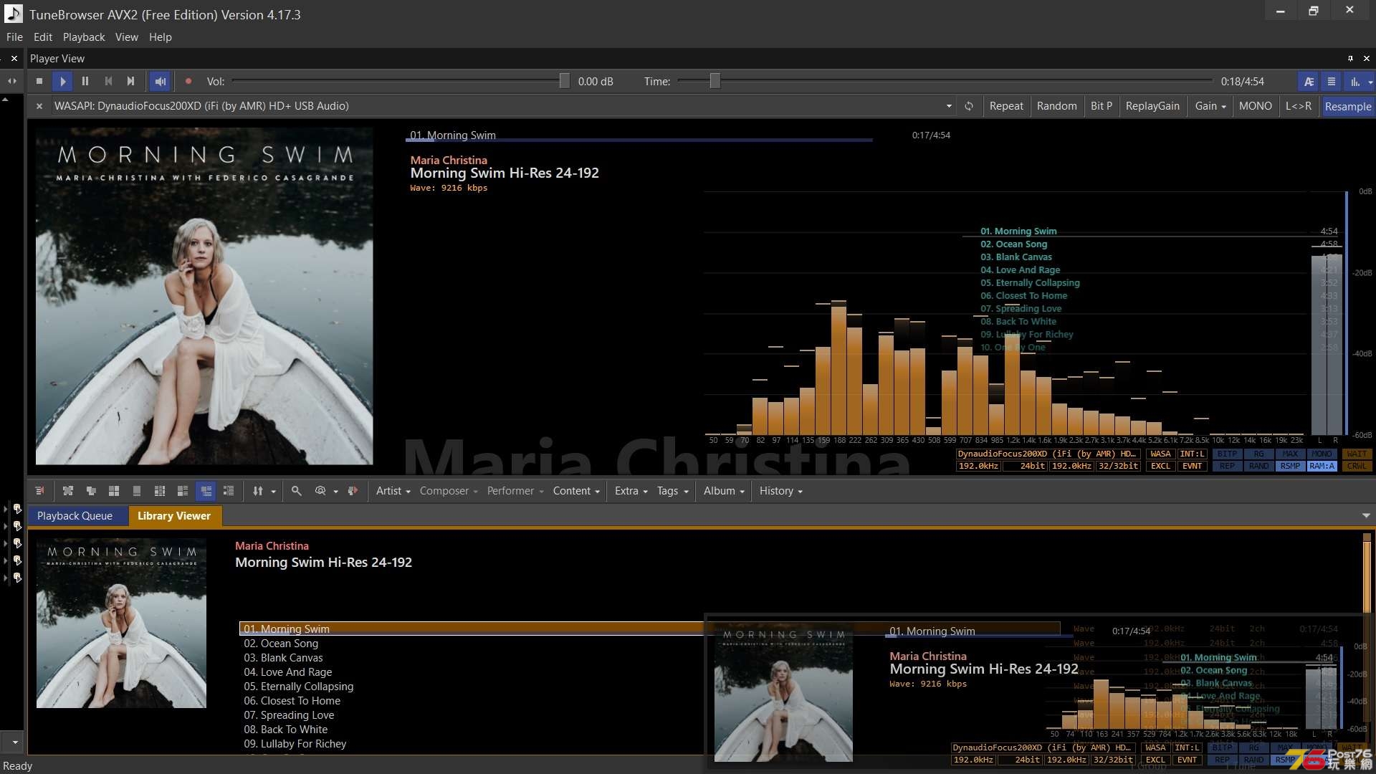The height and width of the screenshot is (774, 1376).
Task: Open the spectrum display options arrow
Action: pyautogui.click(x=1370, y=82)
